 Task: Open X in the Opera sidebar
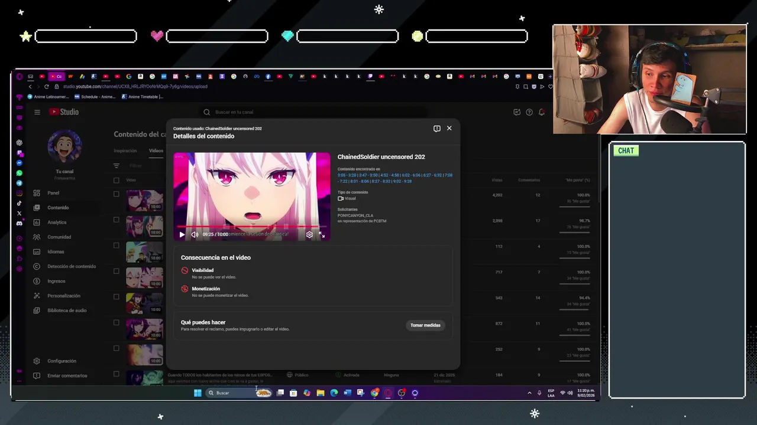click(x=20, y=213)
